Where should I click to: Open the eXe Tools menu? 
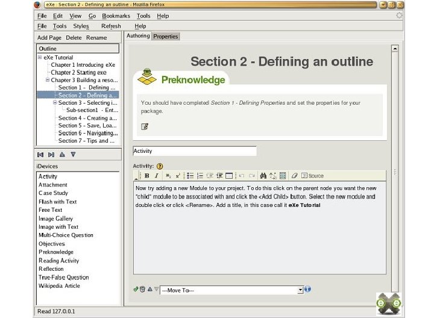pos(60,26)
